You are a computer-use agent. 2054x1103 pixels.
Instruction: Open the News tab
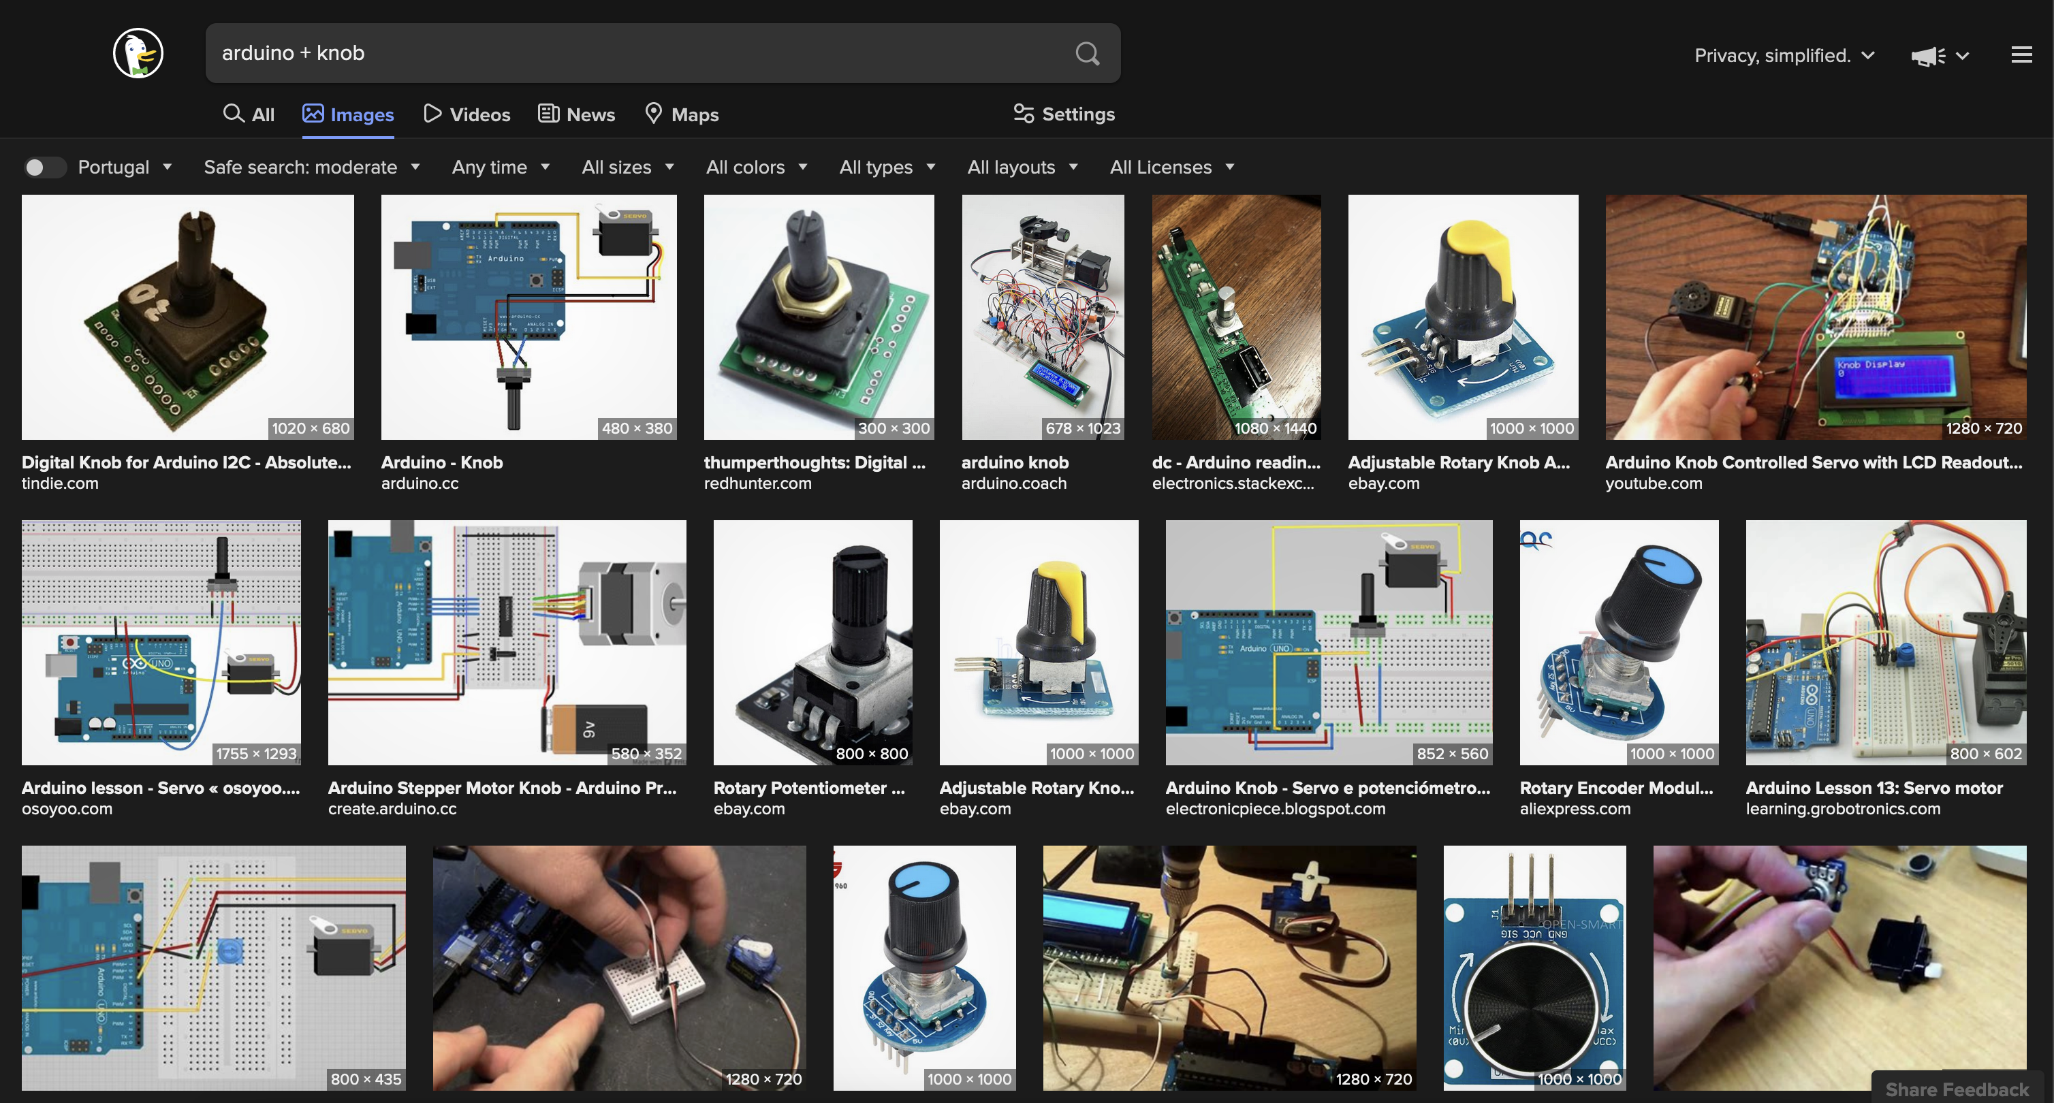pos(576,114)
